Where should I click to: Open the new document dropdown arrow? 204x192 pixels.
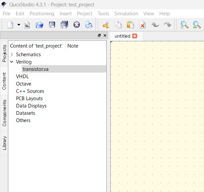pos(19,25)
